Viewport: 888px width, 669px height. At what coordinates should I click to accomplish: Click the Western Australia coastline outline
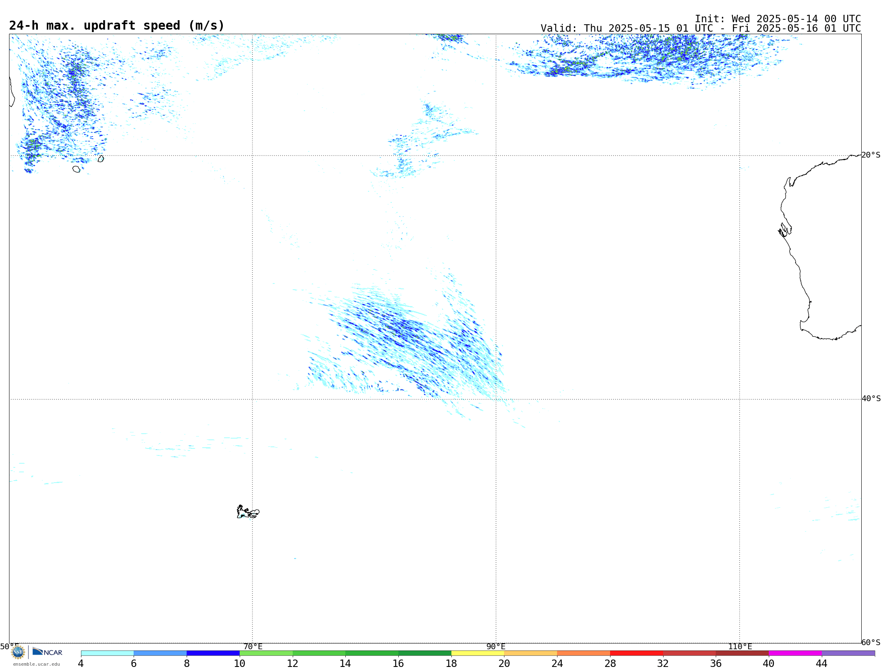click(x=820, y=247)
